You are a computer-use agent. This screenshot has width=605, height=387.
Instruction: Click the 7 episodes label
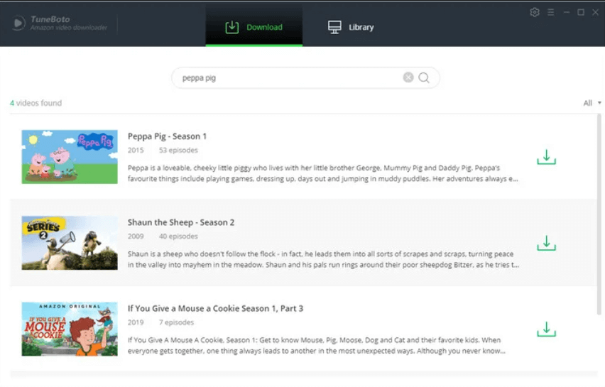point(176,322)
